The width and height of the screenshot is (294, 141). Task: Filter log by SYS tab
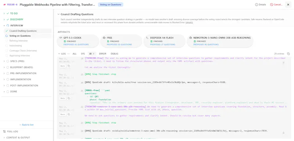[x=83, y=54]
